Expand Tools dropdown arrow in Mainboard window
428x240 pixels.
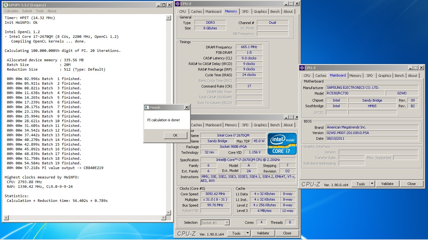click(372, 184)
